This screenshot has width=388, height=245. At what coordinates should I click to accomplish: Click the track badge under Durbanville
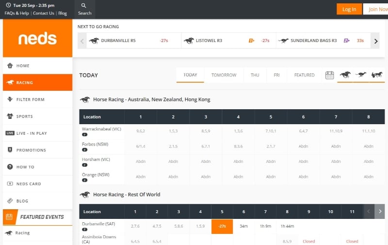[84, 230]
